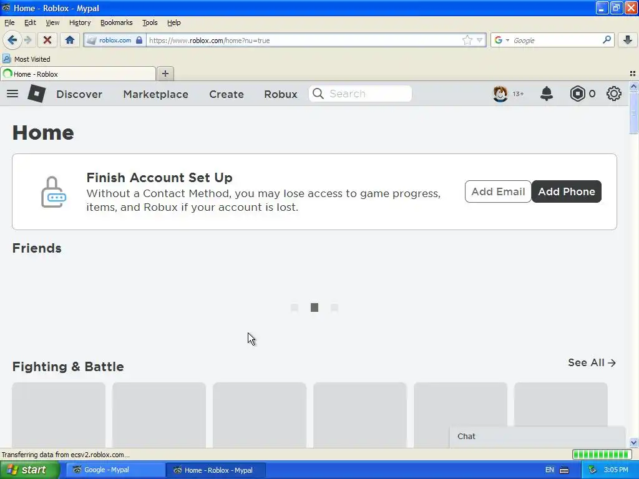The image size is (639, 479).
Task: Open the Create page
Action: point(227,94)
